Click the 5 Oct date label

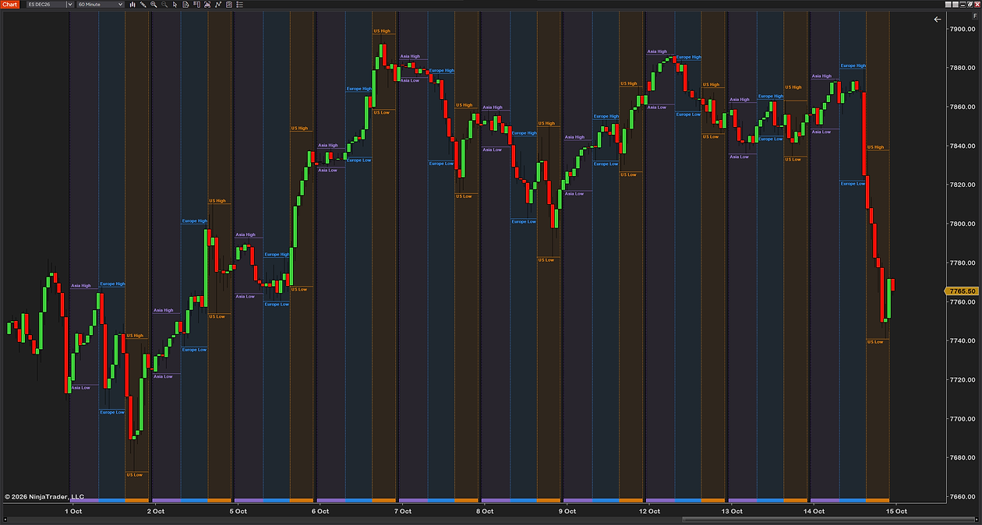coord(238,511)
